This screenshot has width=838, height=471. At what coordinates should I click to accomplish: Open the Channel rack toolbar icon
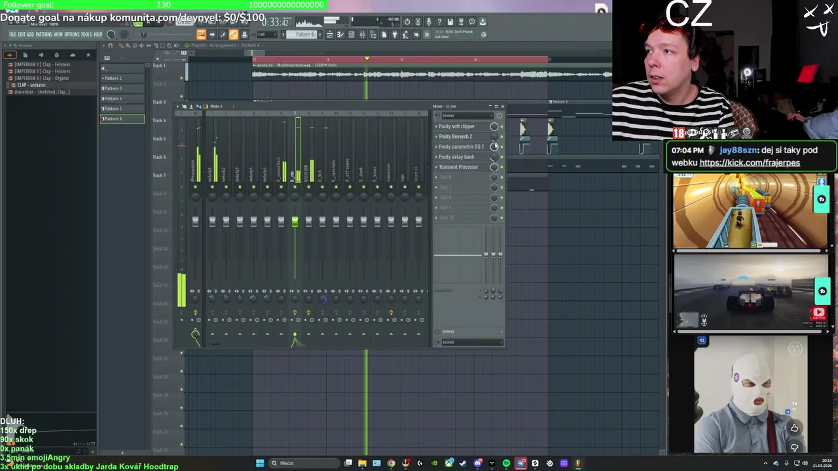click(351, 34)
